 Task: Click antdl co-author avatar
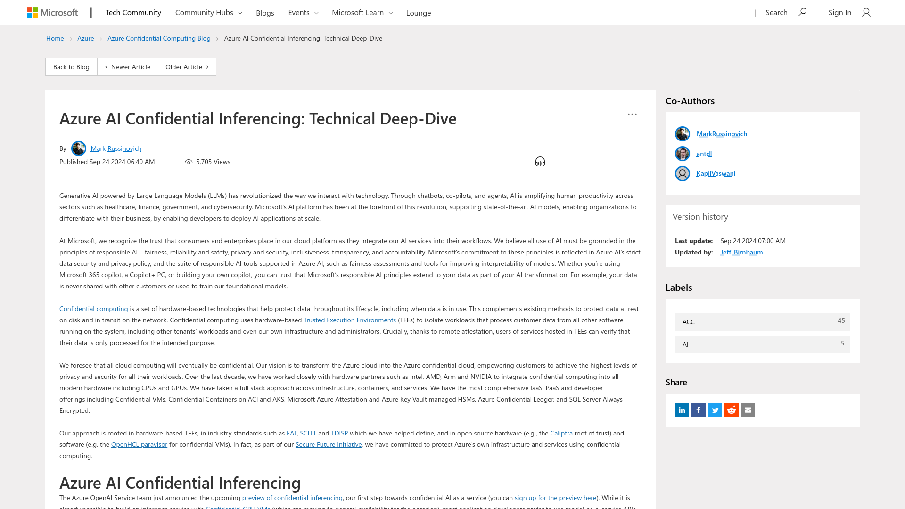[683, 154]
